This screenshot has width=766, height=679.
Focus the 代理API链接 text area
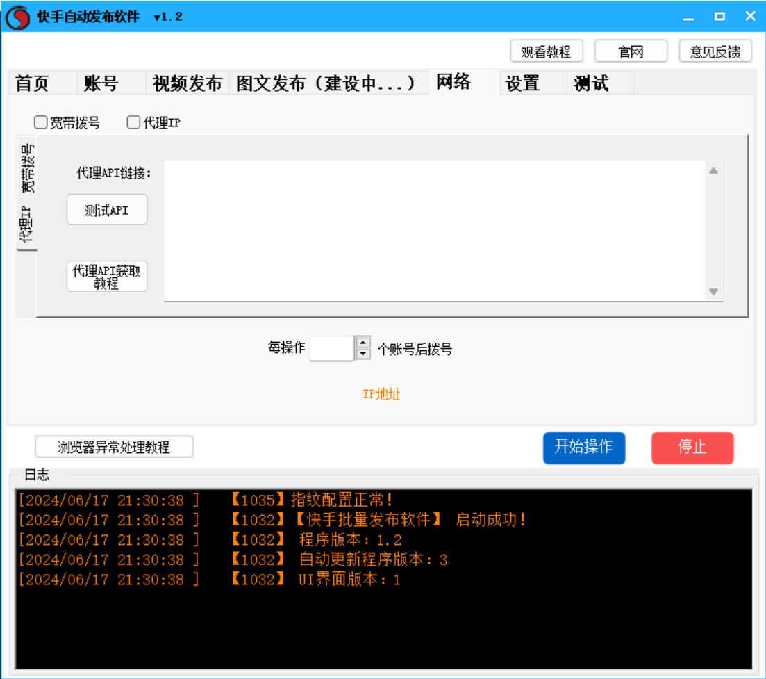[435, 231]
